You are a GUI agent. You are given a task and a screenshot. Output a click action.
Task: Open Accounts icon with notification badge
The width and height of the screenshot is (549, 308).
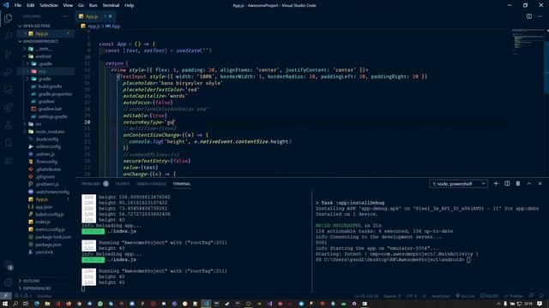pyautogui.click(x=9, y=265)
